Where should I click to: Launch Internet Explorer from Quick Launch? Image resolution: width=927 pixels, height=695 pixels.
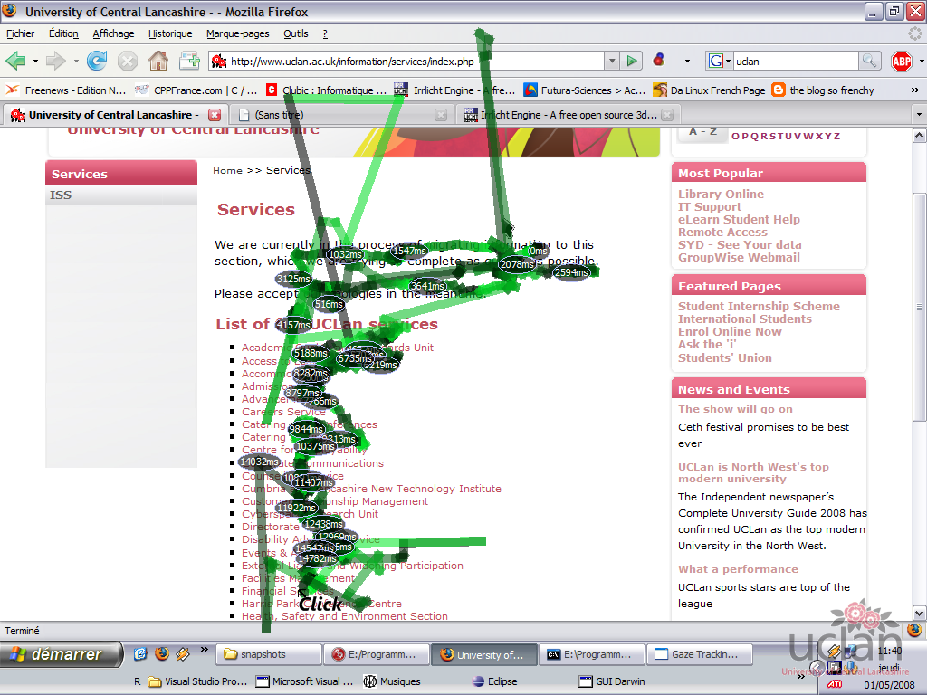tap(140, 653)
